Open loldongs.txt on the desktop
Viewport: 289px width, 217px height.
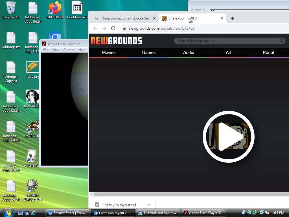[11, 40]
